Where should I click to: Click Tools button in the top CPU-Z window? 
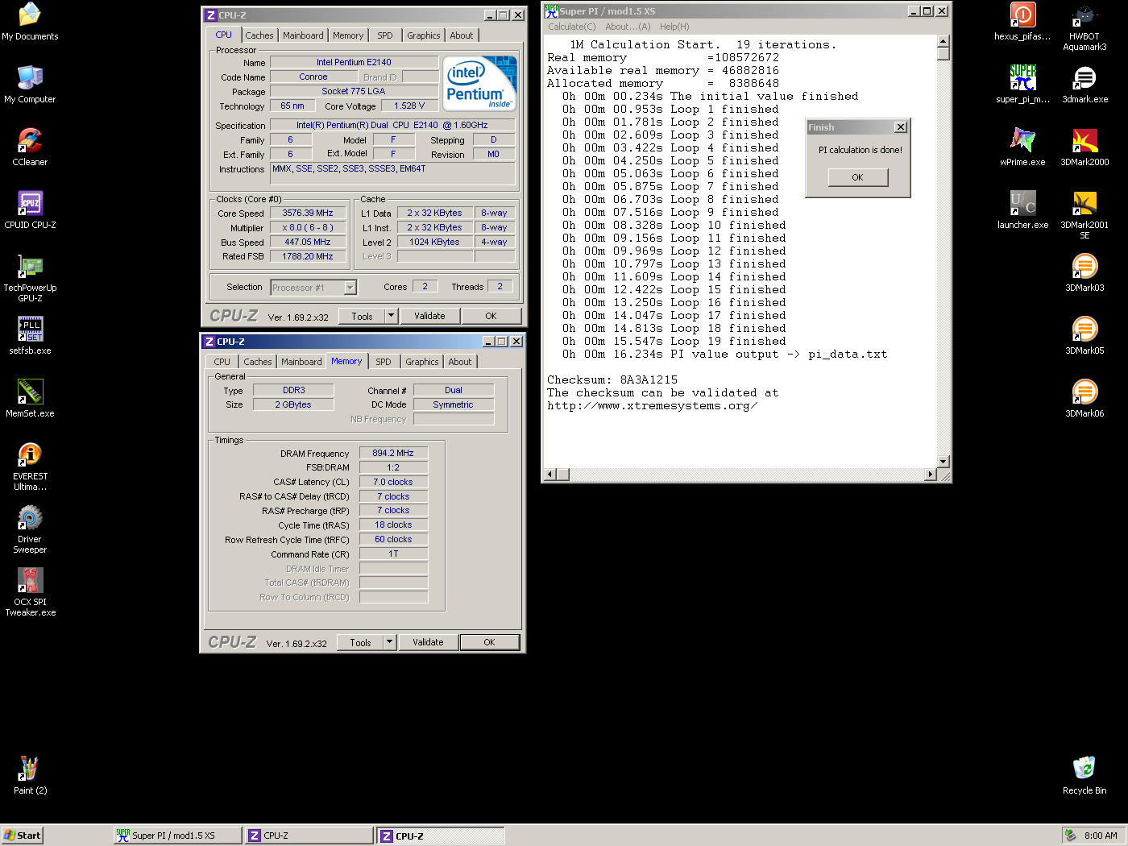[x=362, y=316]
